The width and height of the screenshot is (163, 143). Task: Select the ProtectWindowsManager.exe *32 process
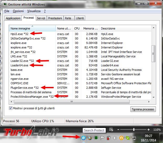click(x=80, y=97)
